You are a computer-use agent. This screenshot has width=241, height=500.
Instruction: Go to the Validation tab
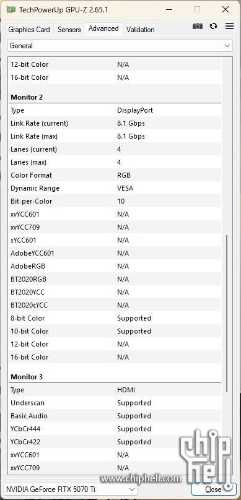[140, 30]
